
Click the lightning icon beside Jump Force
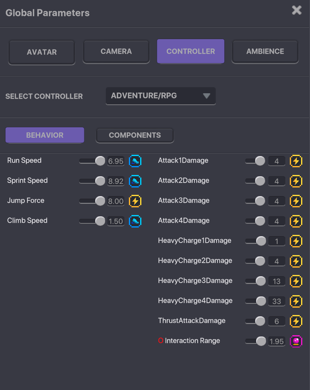pyautogui.click(x=135, y=201)
